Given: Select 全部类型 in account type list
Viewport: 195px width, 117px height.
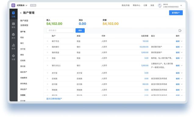Looking at the screenshot, I should point(24,25).
